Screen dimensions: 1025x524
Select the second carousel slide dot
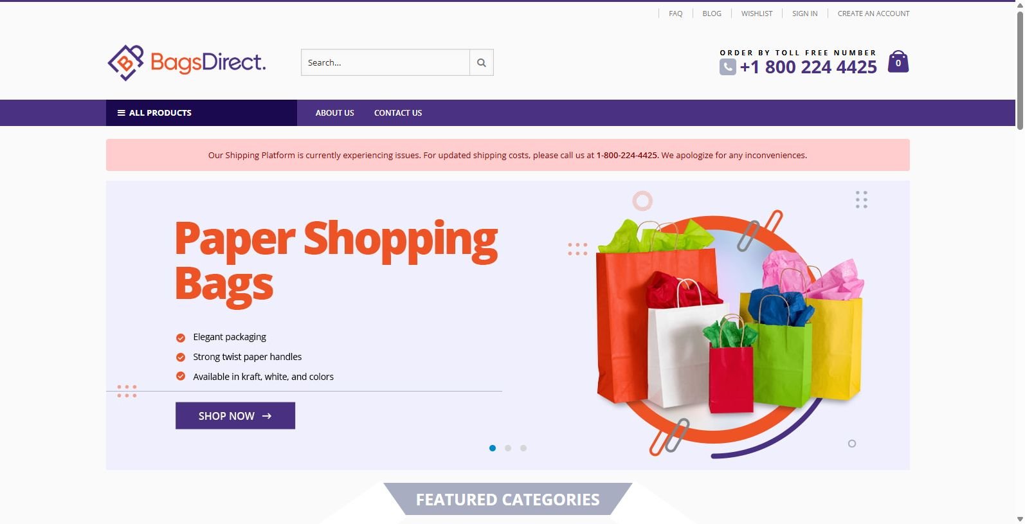(x=508, y=448)
